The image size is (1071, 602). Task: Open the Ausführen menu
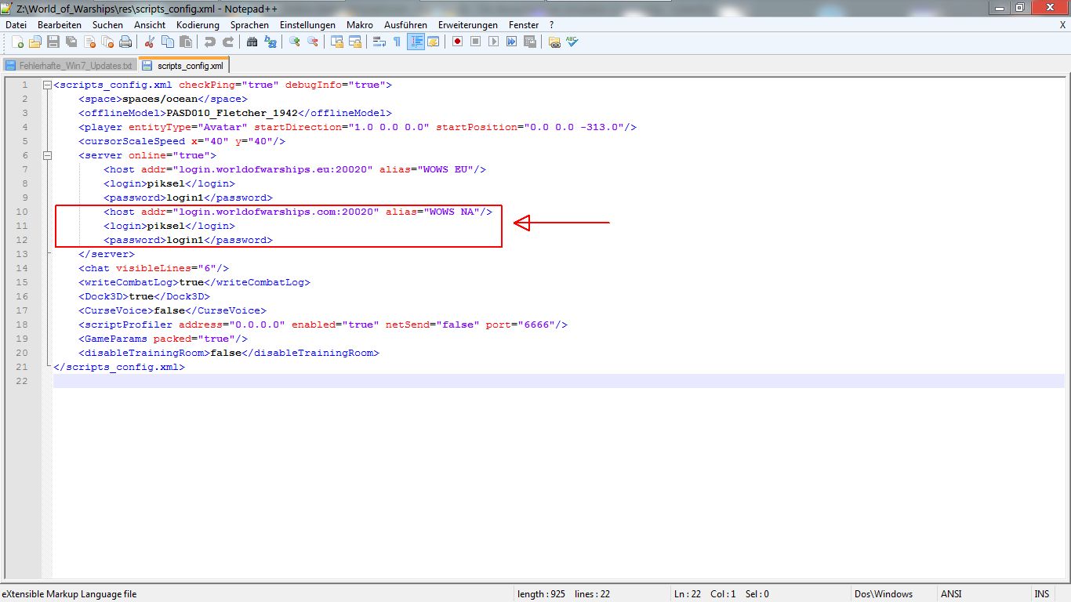405,25
